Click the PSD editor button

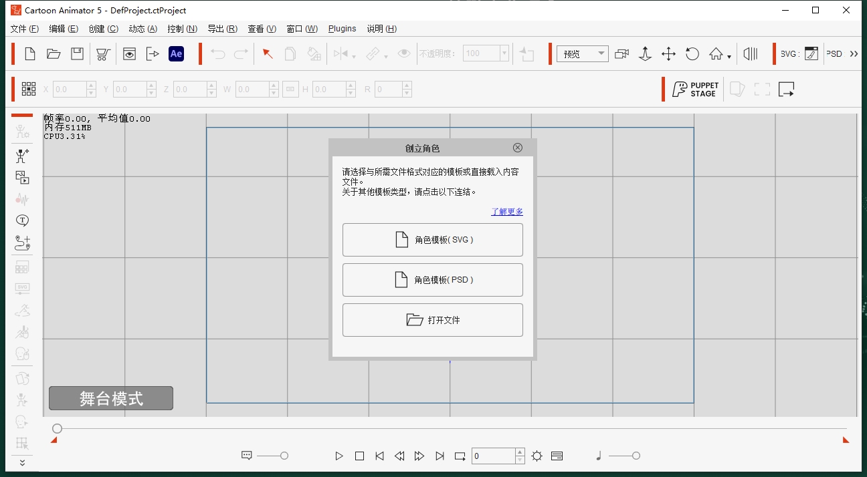pos(834,54)
